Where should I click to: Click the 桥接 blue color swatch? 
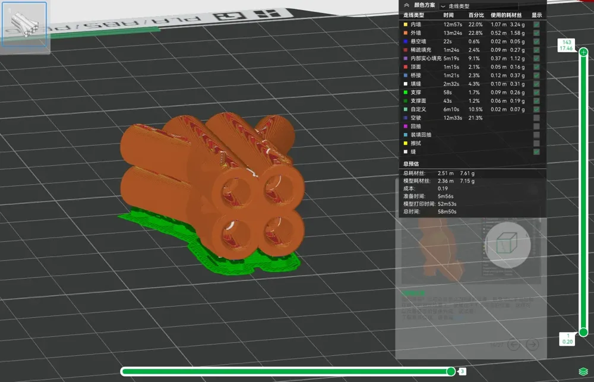(x=405, y=75)
